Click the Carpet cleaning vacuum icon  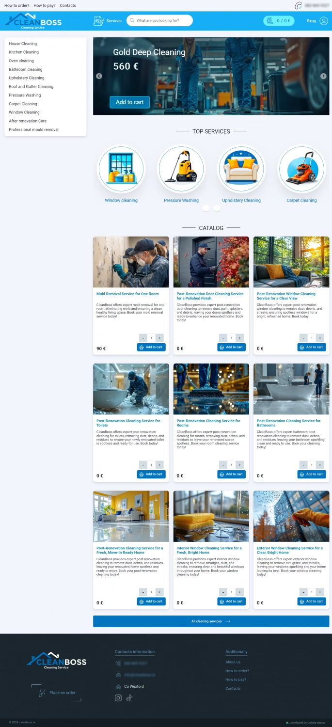(301, 170)
